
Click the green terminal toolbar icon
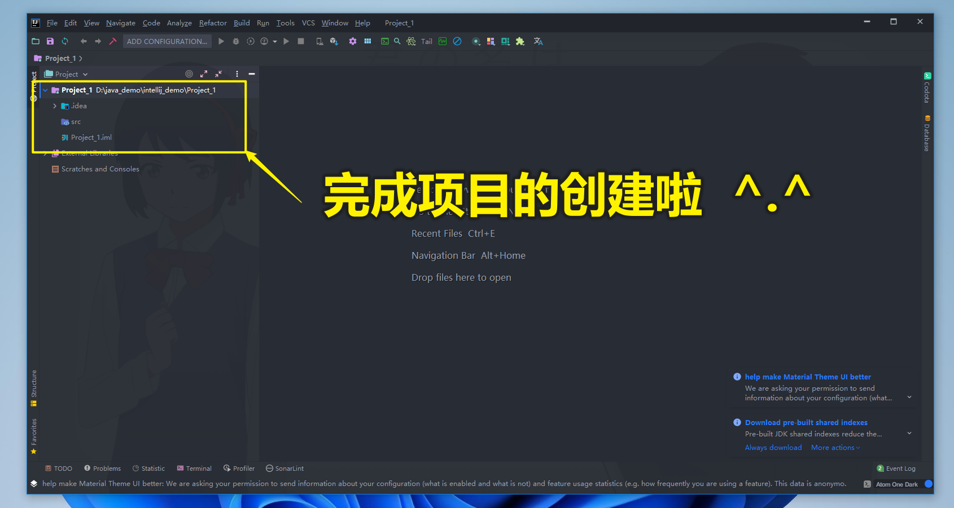[385, 41]
